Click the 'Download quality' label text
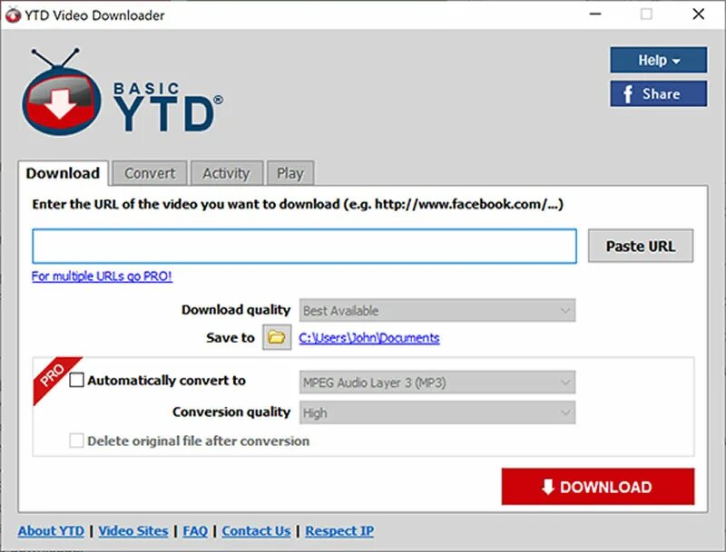726x552 pixels. tap(236, 310)
